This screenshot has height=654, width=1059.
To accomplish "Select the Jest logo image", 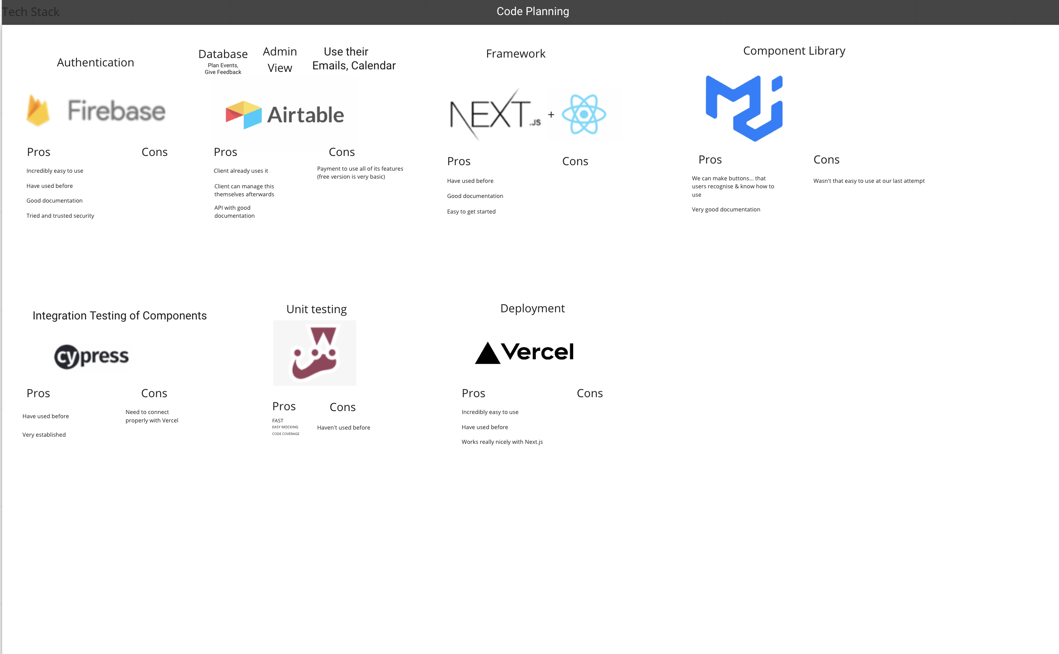I will click(315, 353).
